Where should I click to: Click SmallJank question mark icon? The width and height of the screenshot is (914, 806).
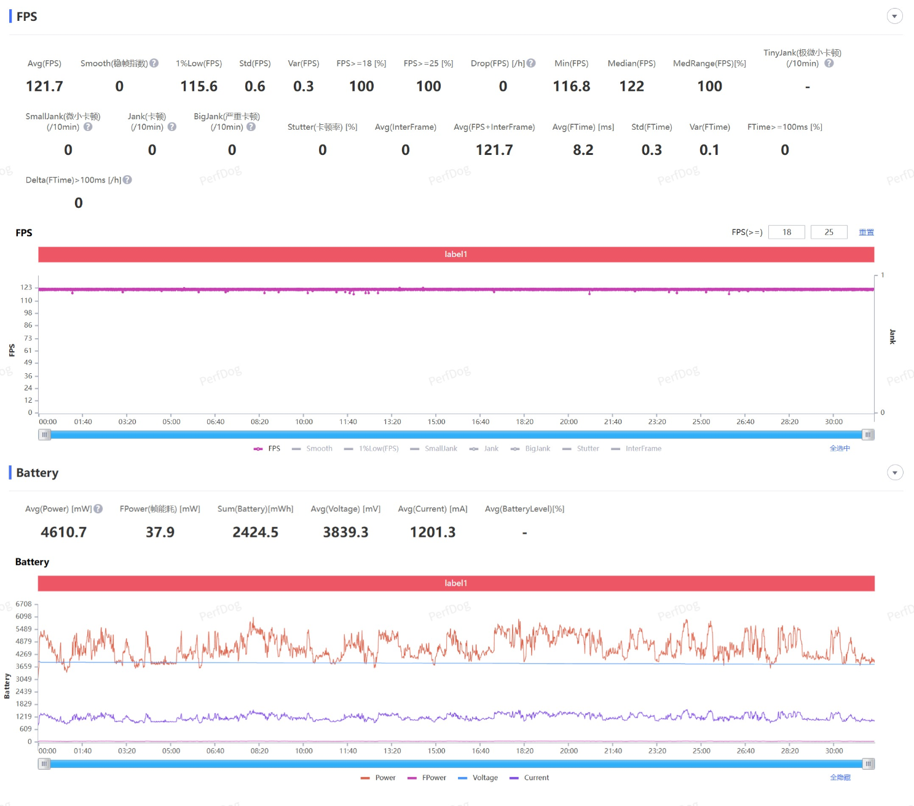[x=88, y=127]
